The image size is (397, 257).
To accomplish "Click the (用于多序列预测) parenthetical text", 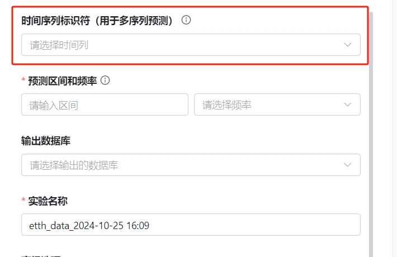I will point(134,21).
